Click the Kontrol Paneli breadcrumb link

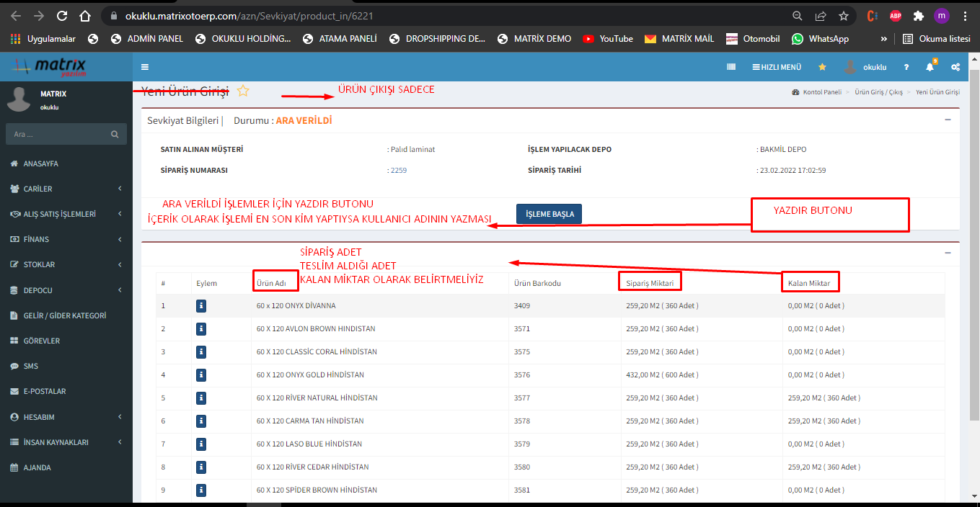coord(821,92)
